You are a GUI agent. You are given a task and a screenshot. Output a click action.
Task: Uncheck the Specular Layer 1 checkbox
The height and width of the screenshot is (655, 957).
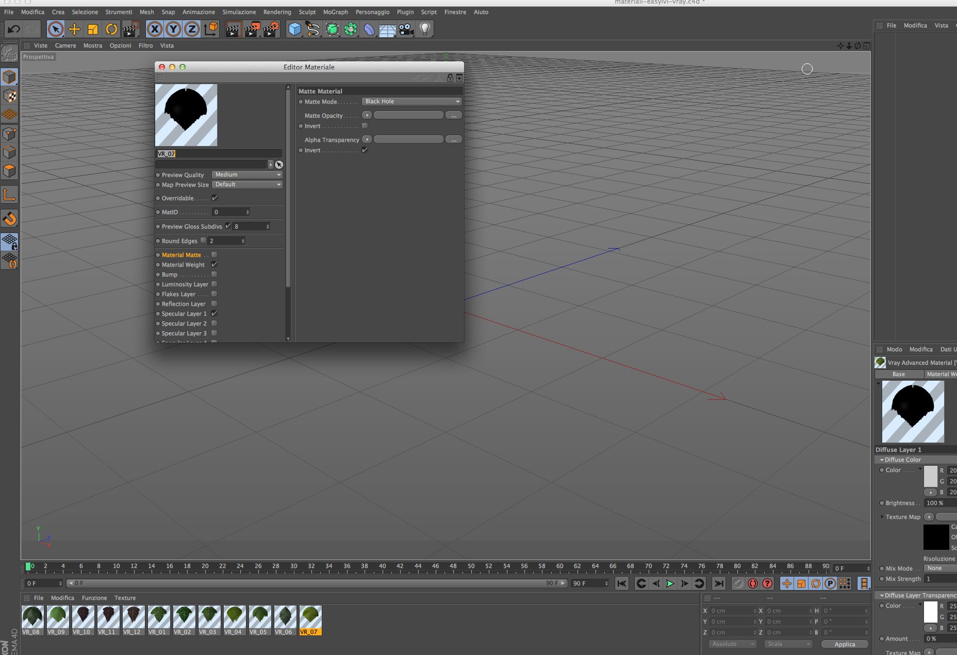(214, 314)
